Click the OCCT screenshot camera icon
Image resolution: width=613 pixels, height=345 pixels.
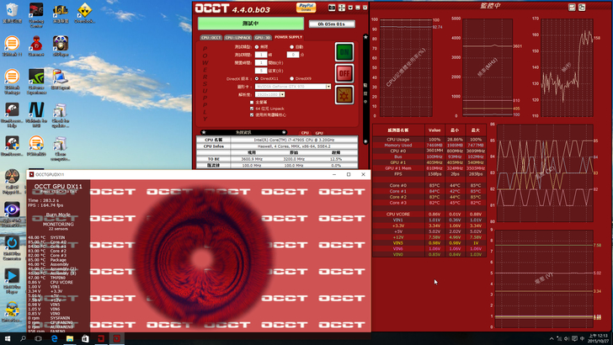tap(332, 8)
